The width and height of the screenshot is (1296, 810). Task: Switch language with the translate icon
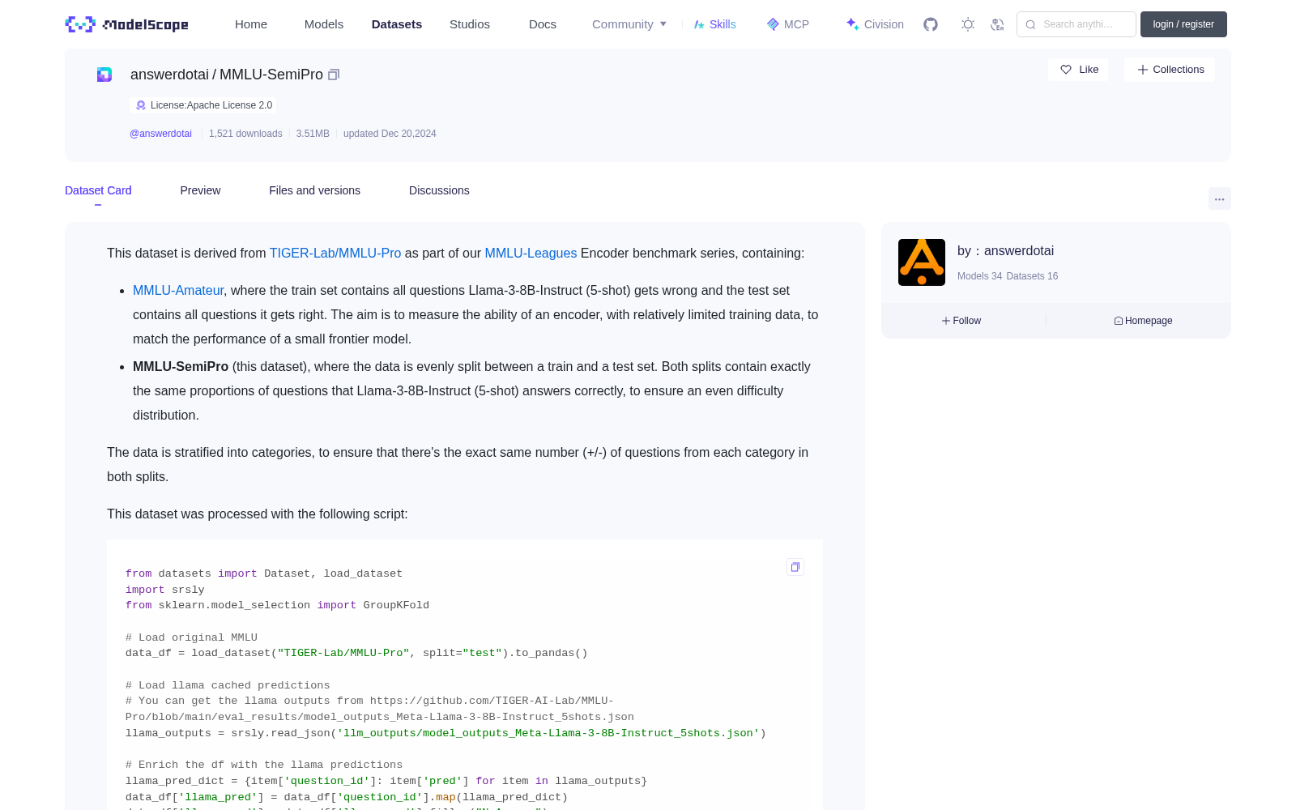click(998, 24)
